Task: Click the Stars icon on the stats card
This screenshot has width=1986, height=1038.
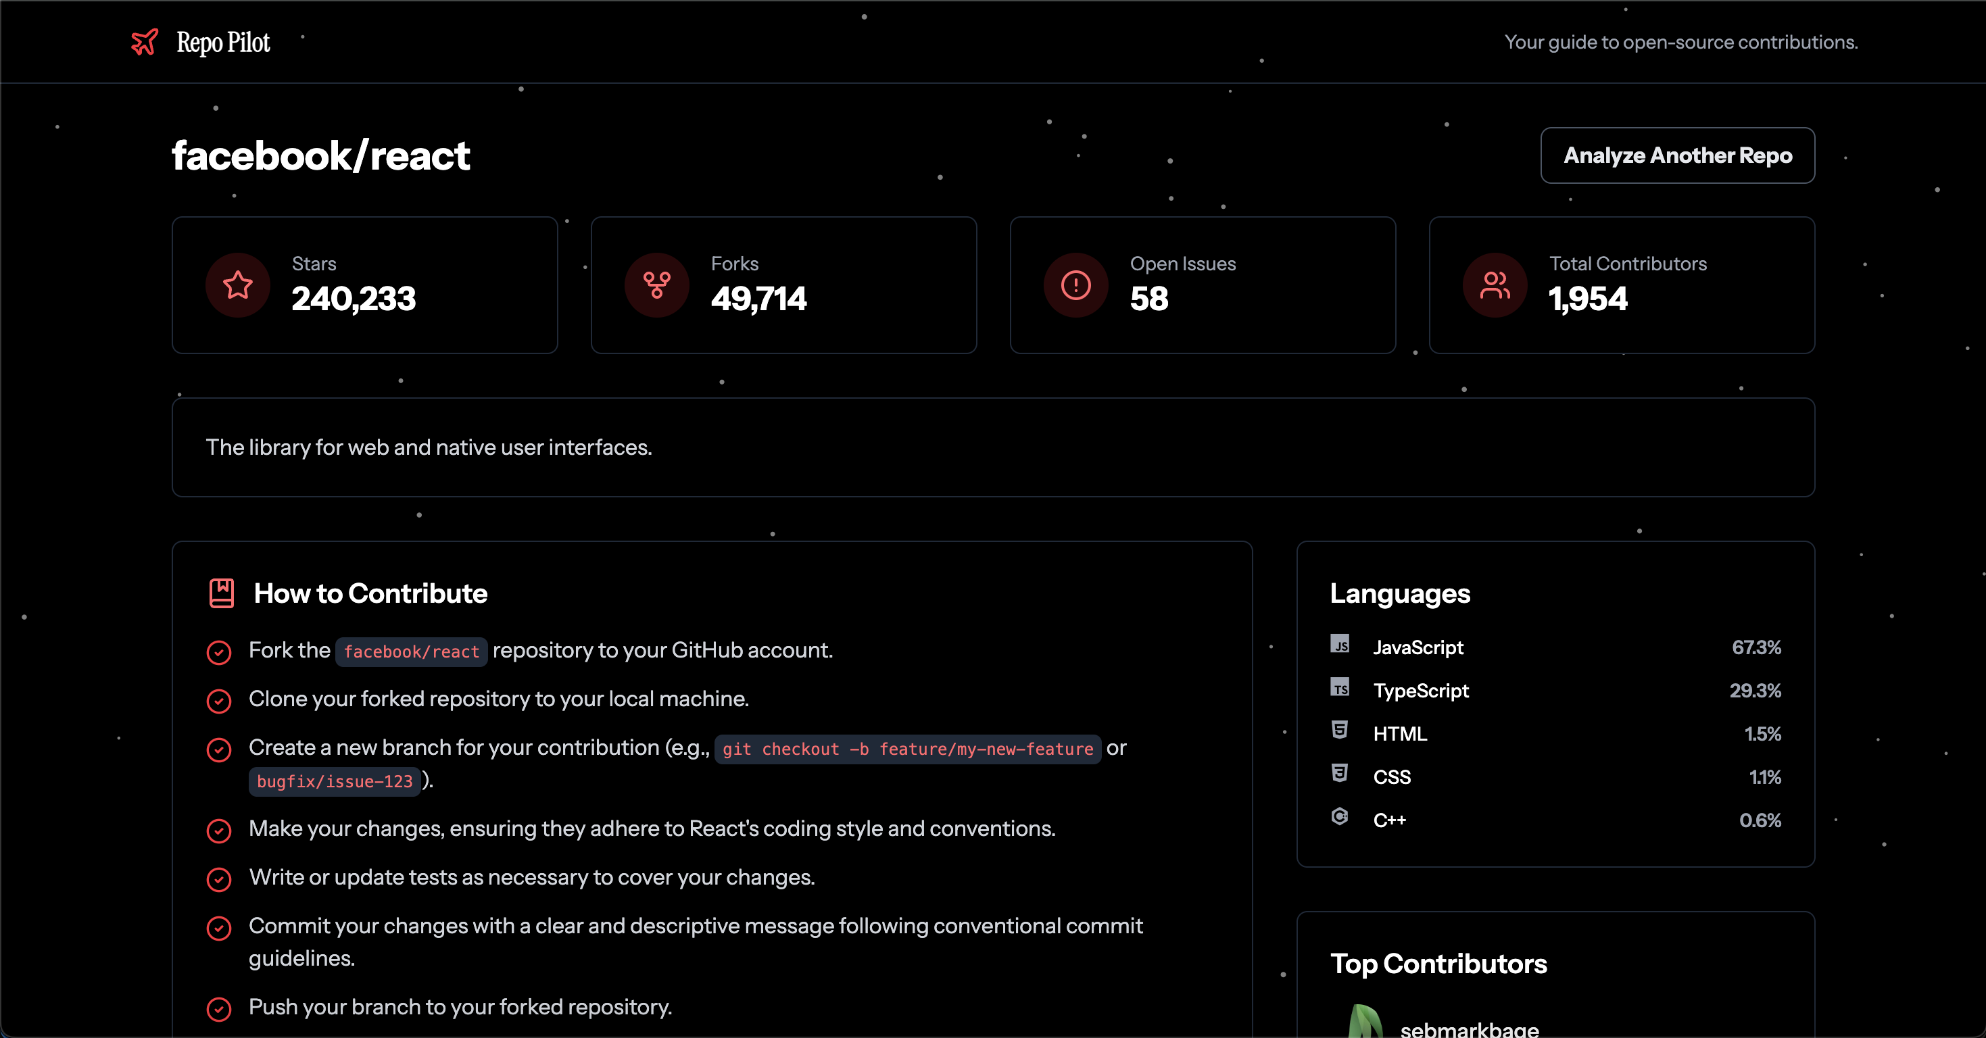Action: (x=237, y=285)
